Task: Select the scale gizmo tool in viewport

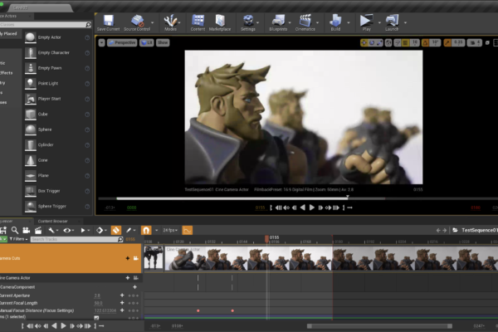Action: (379, 42)
